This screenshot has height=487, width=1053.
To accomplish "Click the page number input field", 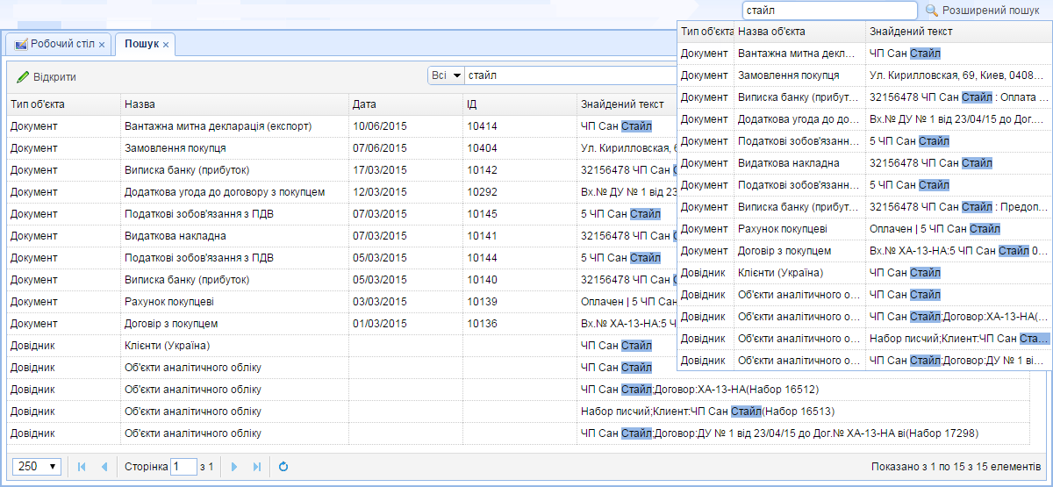I will [184, 467].
